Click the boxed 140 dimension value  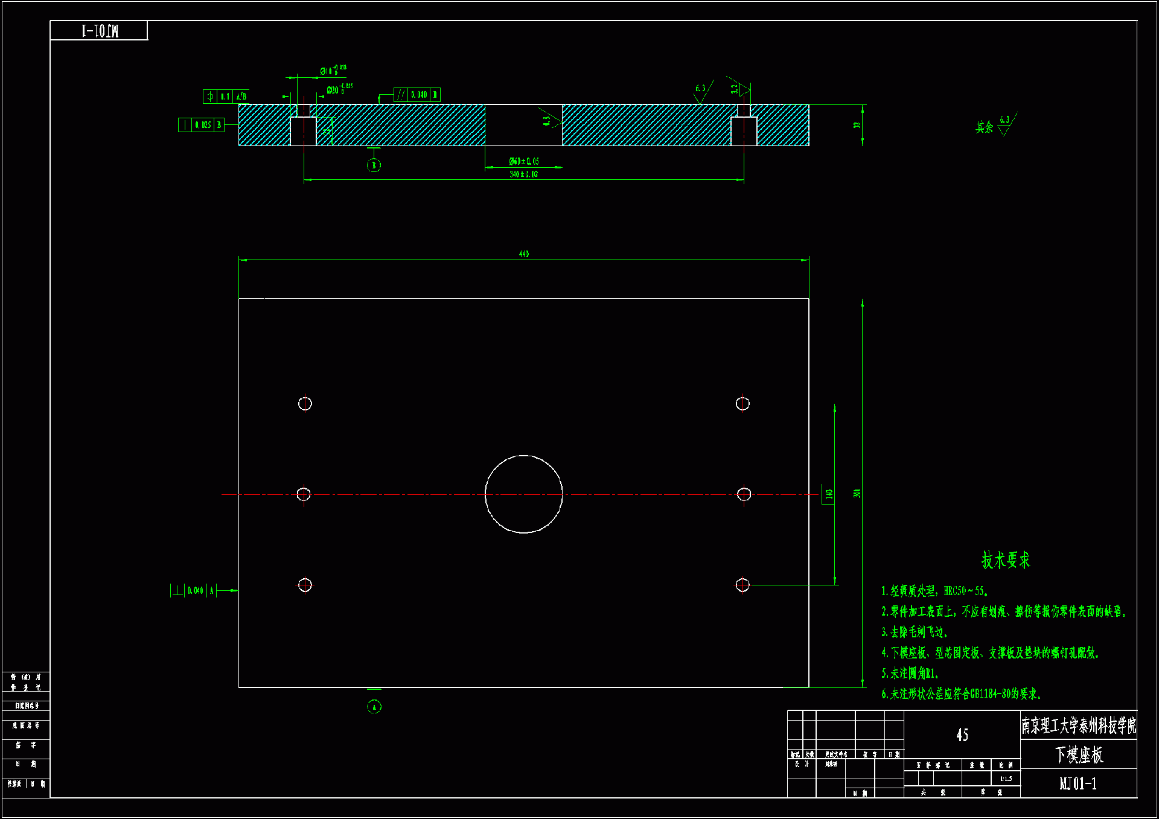coord(828,494)
